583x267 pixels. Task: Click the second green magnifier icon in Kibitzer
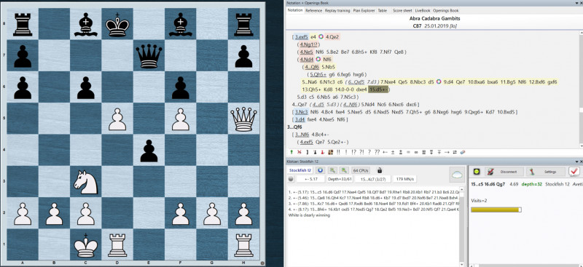click(x=344, y=170)
